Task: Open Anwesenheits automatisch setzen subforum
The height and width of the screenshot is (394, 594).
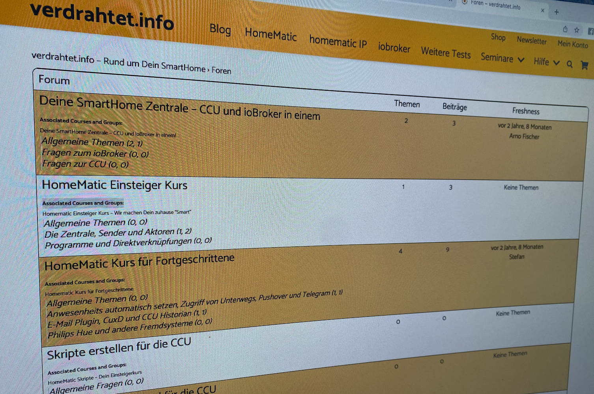Action: (x=195, y=304)
